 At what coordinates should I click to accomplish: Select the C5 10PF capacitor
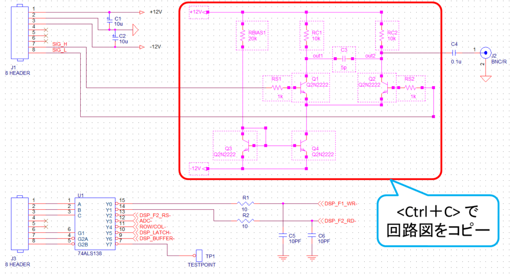tap(283, 235)
